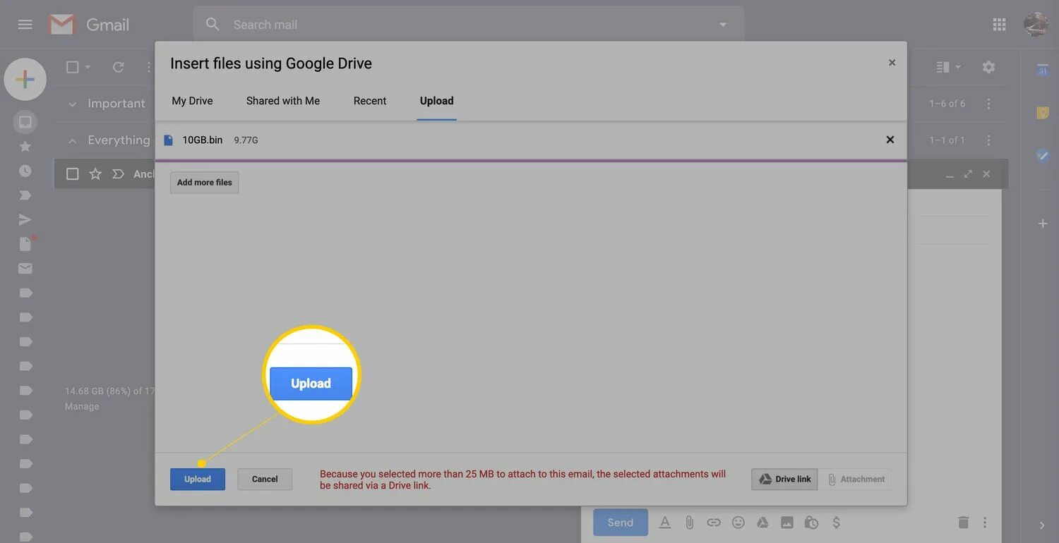Open the account profile avatar
The height and width of the screenshot is (543, 1059).
coord(1036,25)
